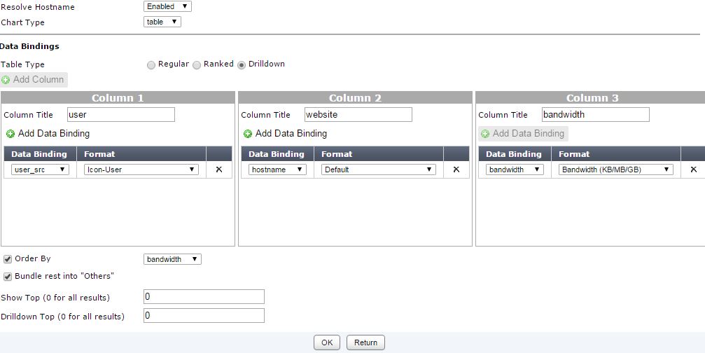The image size is (705, 353).
Task: Click the Return button
Action: [365, 342]
